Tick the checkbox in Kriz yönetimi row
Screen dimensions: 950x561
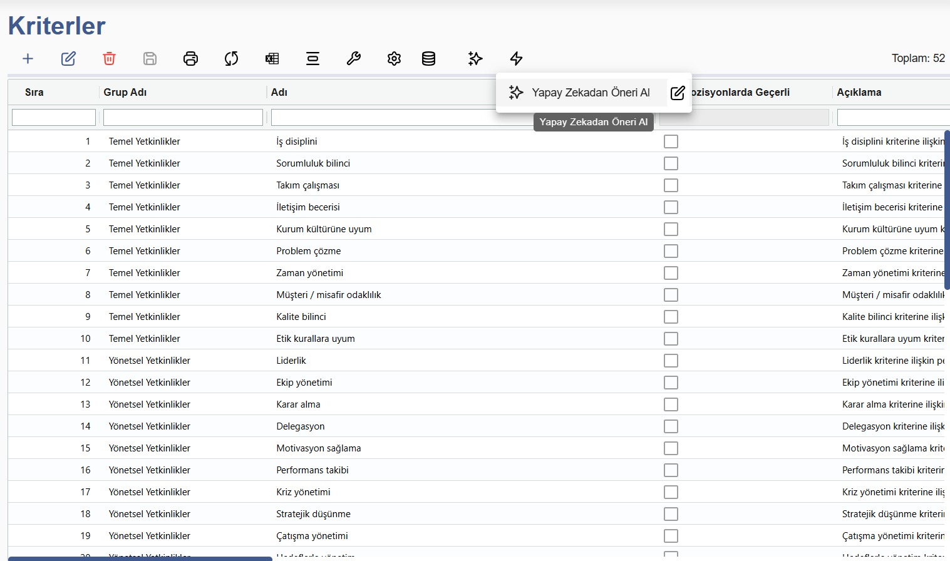[671, 492]
